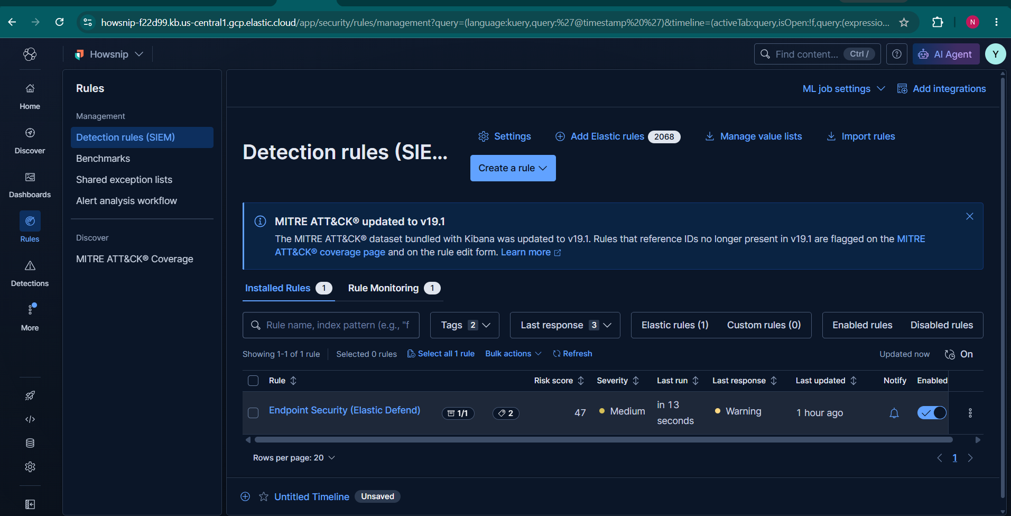The width and height of the screenshot is (1011, 516).
Task: Change Rows per page setting
Action: (294, 458)
